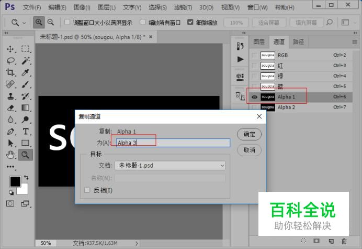Select the History Brush tool
Image resolution: width=362 pixels, height=249 pixels.
click(x=26, y=96)
